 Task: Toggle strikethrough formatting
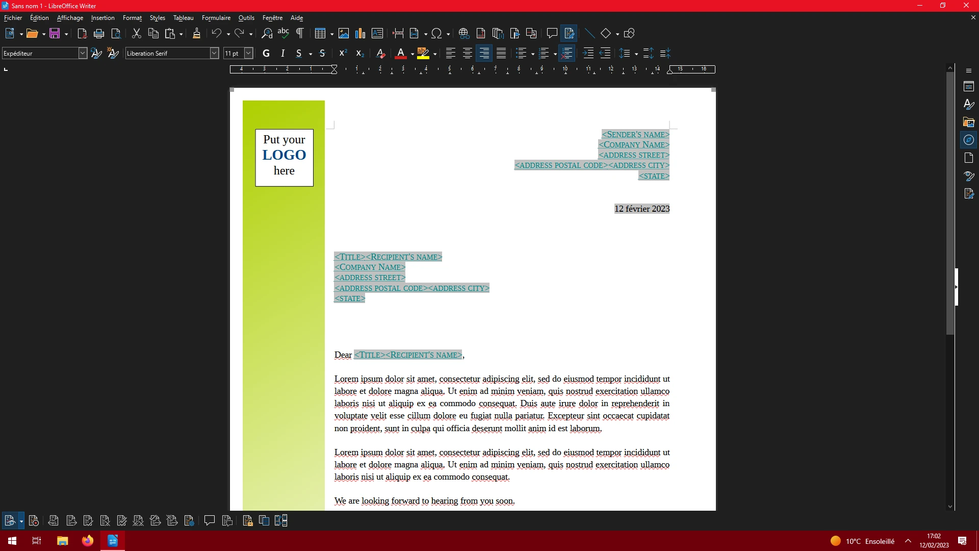coord(322,53)
